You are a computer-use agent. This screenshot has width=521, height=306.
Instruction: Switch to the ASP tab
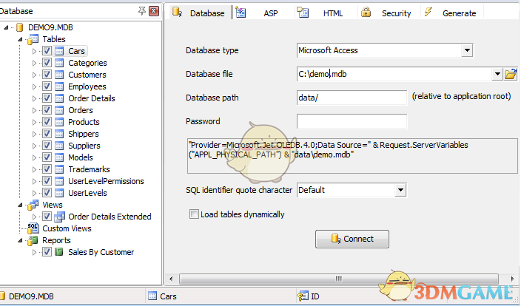263,13
